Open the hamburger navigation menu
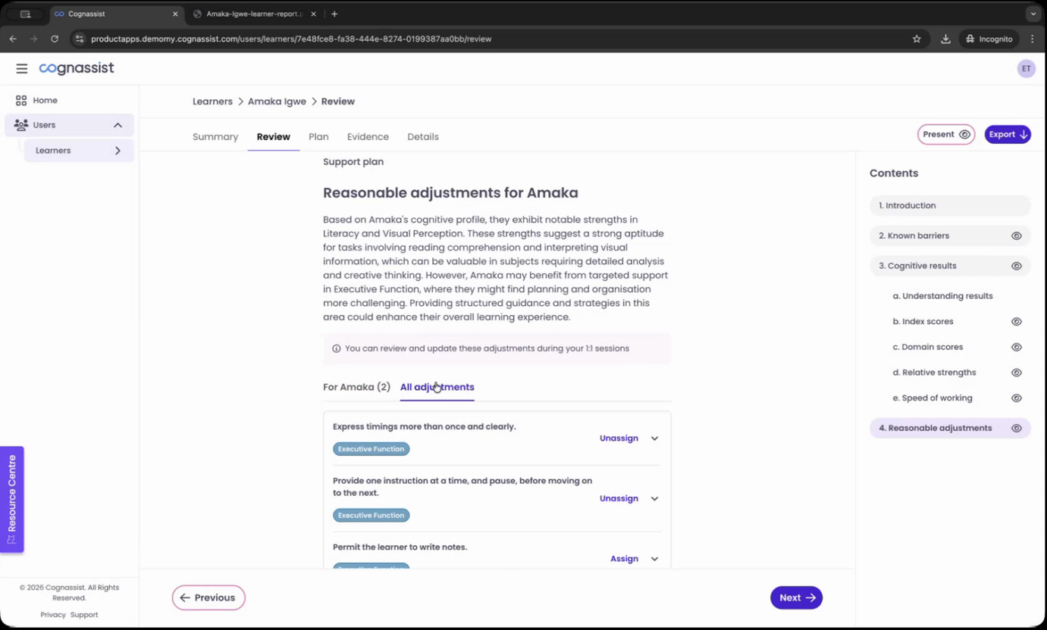1047x630 pixels. coord(21,69)
